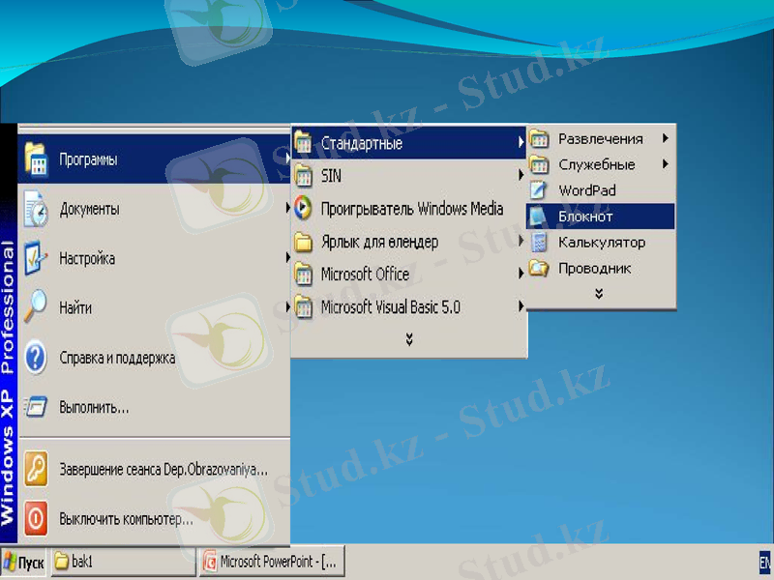The image size is (774, 580).
Task: Click the Проигрыватель Windows Media player icon
Action: tap(304, 209)
